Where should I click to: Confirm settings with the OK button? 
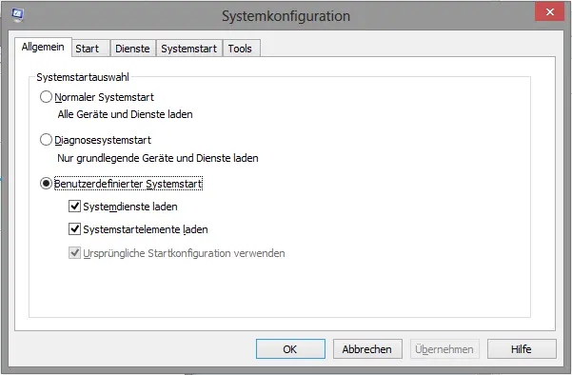click(x=290, y=349)
